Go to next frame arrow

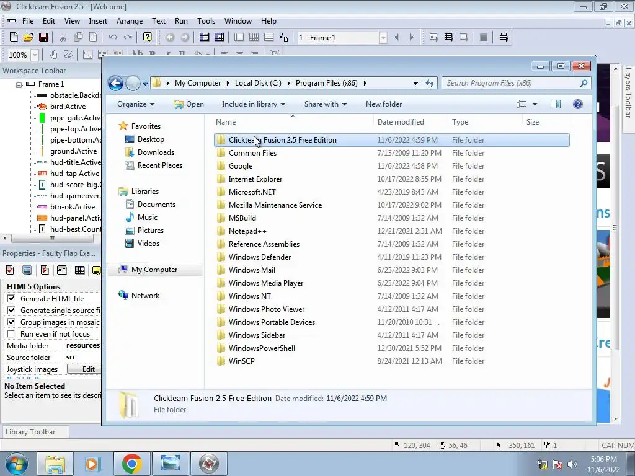(x=412, y=37)
